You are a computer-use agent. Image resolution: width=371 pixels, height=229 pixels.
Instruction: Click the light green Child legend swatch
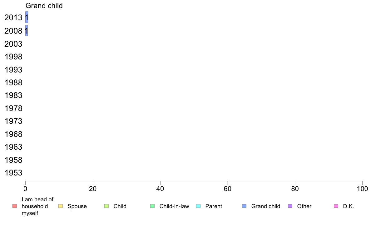pyautogui.click(x=106, y=206)
